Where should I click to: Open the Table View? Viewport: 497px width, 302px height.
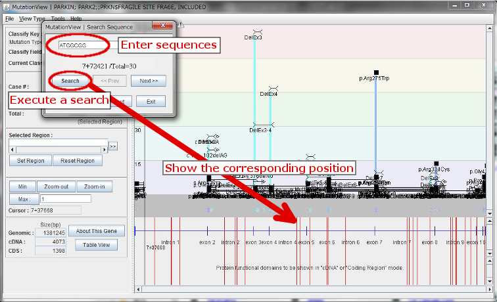(96, 245)
